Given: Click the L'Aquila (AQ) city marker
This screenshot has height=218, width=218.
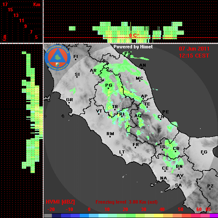Looking at the screenshot, I should [138, 119].
